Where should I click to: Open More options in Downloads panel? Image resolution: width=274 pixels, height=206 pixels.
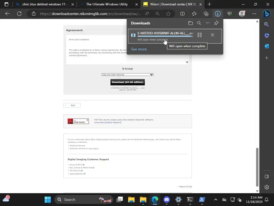208,23
